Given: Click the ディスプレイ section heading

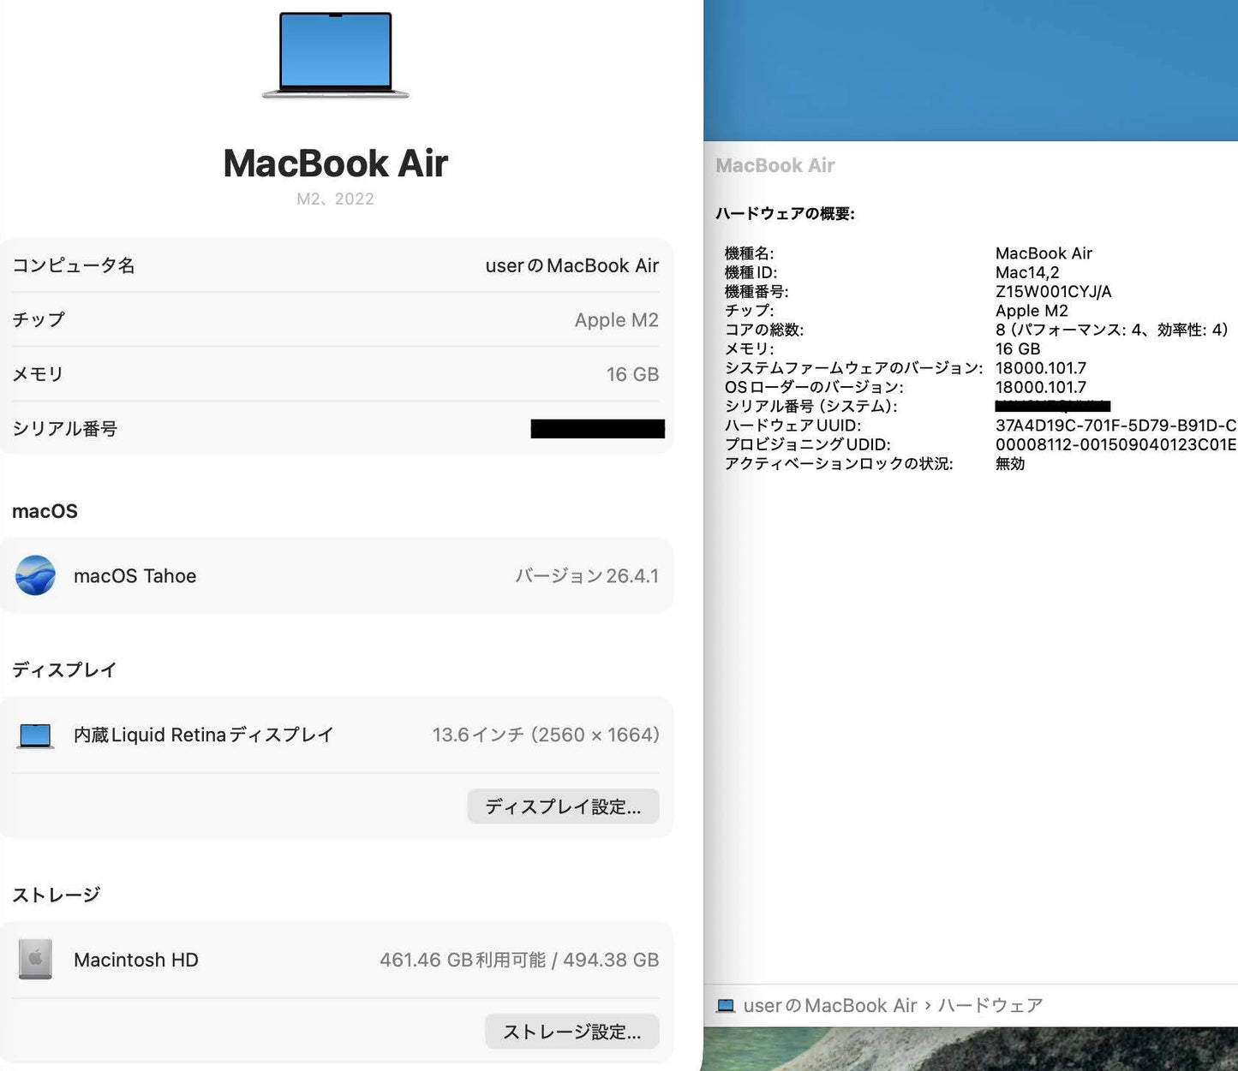Looking at the screenshot, I should tap(64, 669).
